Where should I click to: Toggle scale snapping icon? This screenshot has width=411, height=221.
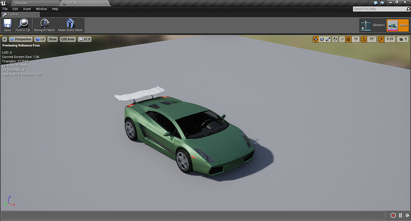coord(381,39)
